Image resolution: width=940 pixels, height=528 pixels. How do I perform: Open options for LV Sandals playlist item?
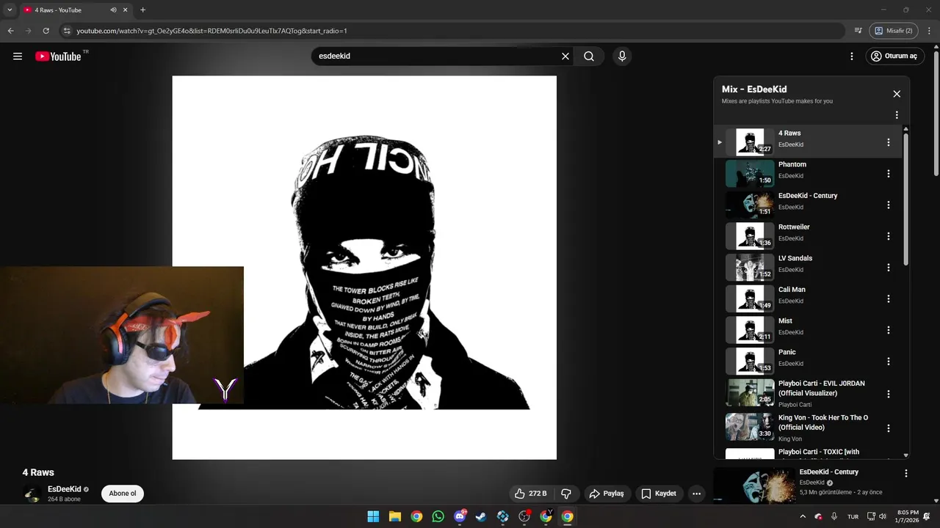889,268
